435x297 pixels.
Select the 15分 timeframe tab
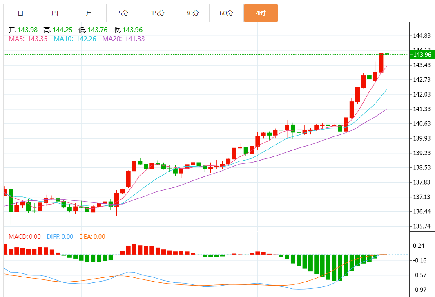tap(158, 13)
